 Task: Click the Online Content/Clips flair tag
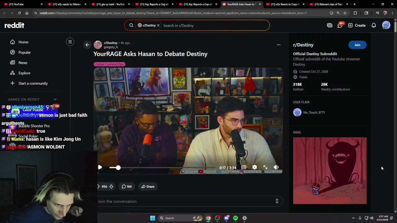[x=109, y=64]
